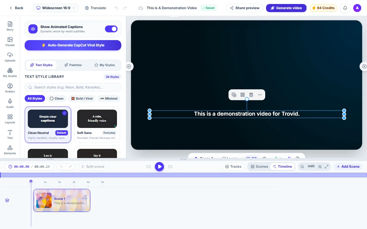The width and height of the screenshot is (367, 229).
Task: Click the Generate video button
Action: tap(286, 8)
